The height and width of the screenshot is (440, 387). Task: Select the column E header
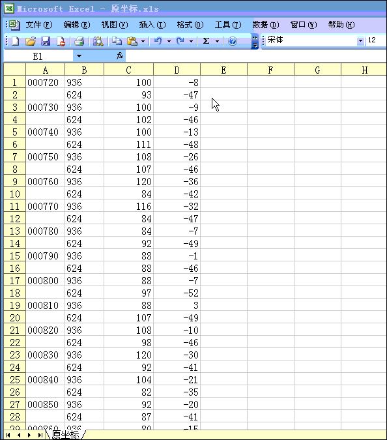pyautogui.click(x=223, y=70)
